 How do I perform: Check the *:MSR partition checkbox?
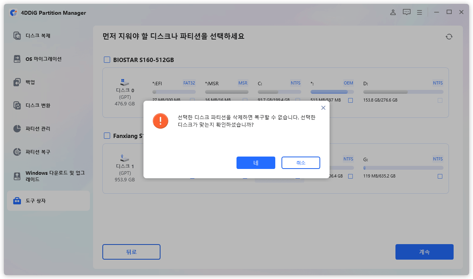click(x=245, y=100)
